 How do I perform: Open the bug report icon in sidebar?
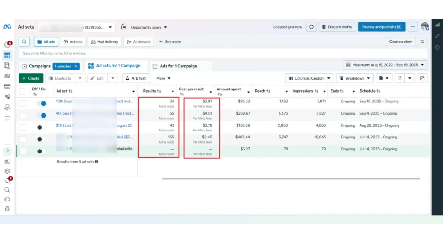[x=7, y=209]
